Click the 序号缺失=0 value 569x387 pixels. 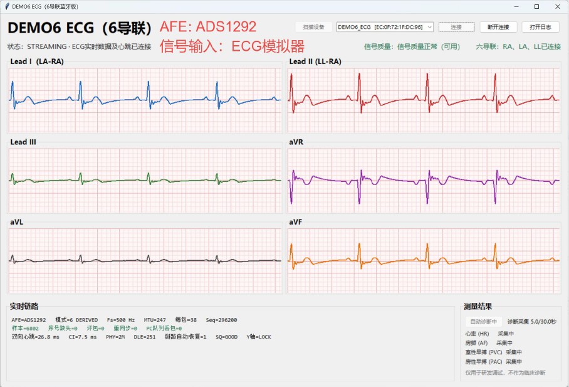(x=63, y=328)
